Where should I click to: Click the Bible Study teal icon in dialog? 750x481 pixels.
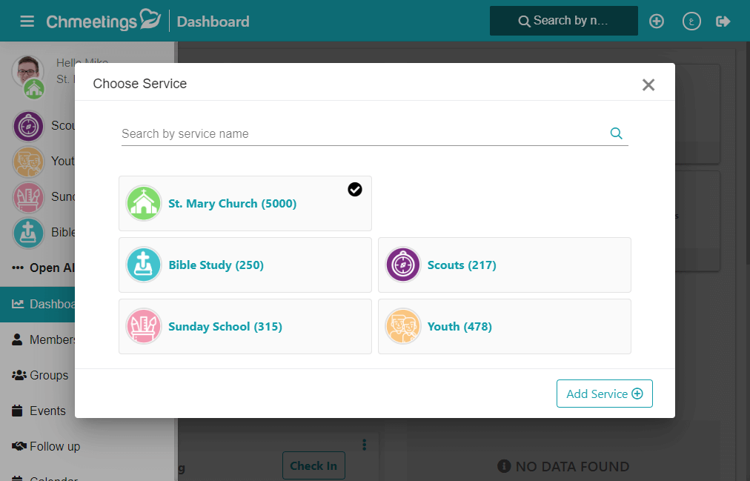(x=144, y=265)
